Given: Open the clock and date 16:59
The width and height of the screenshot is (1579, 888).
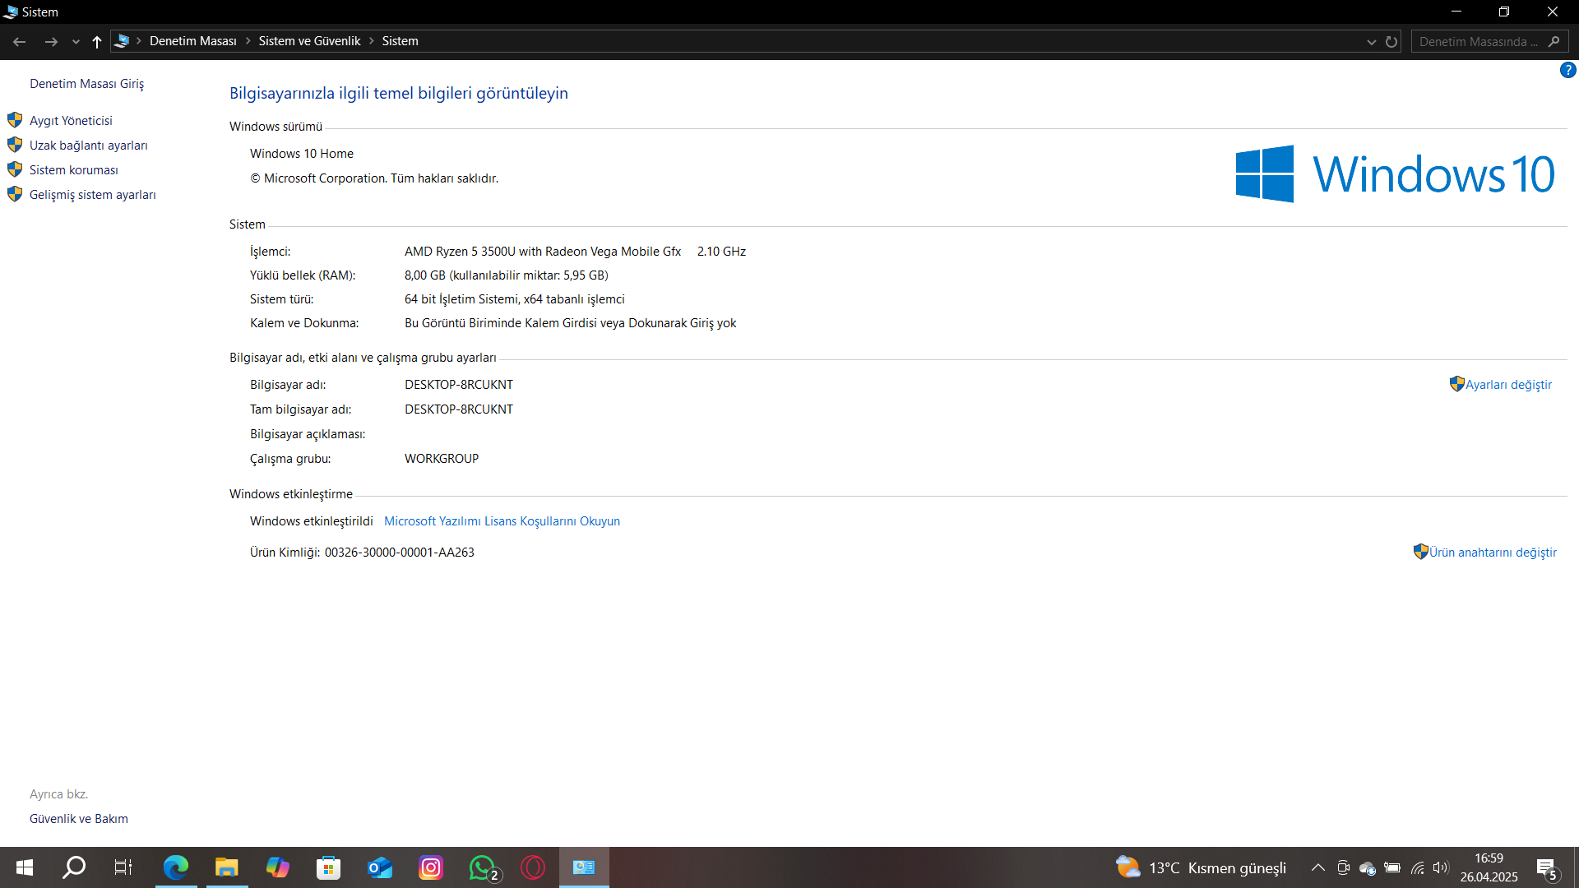Looking at the screenshot, I should [x=1489, y=867].
